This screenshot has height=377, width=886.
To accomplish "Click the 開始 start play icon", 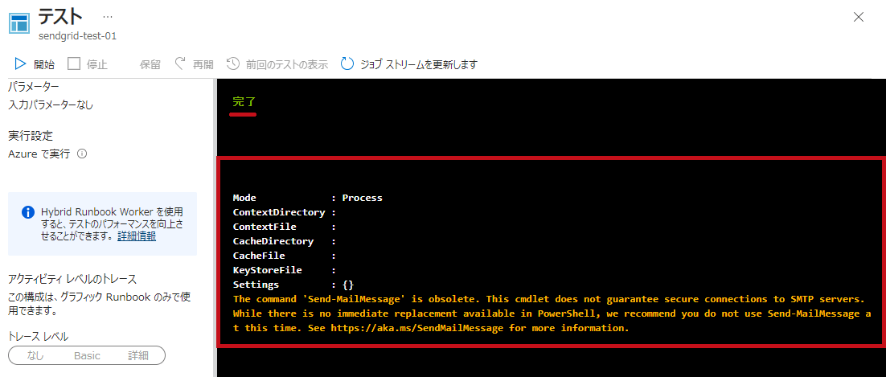I will tap(20, 64).
